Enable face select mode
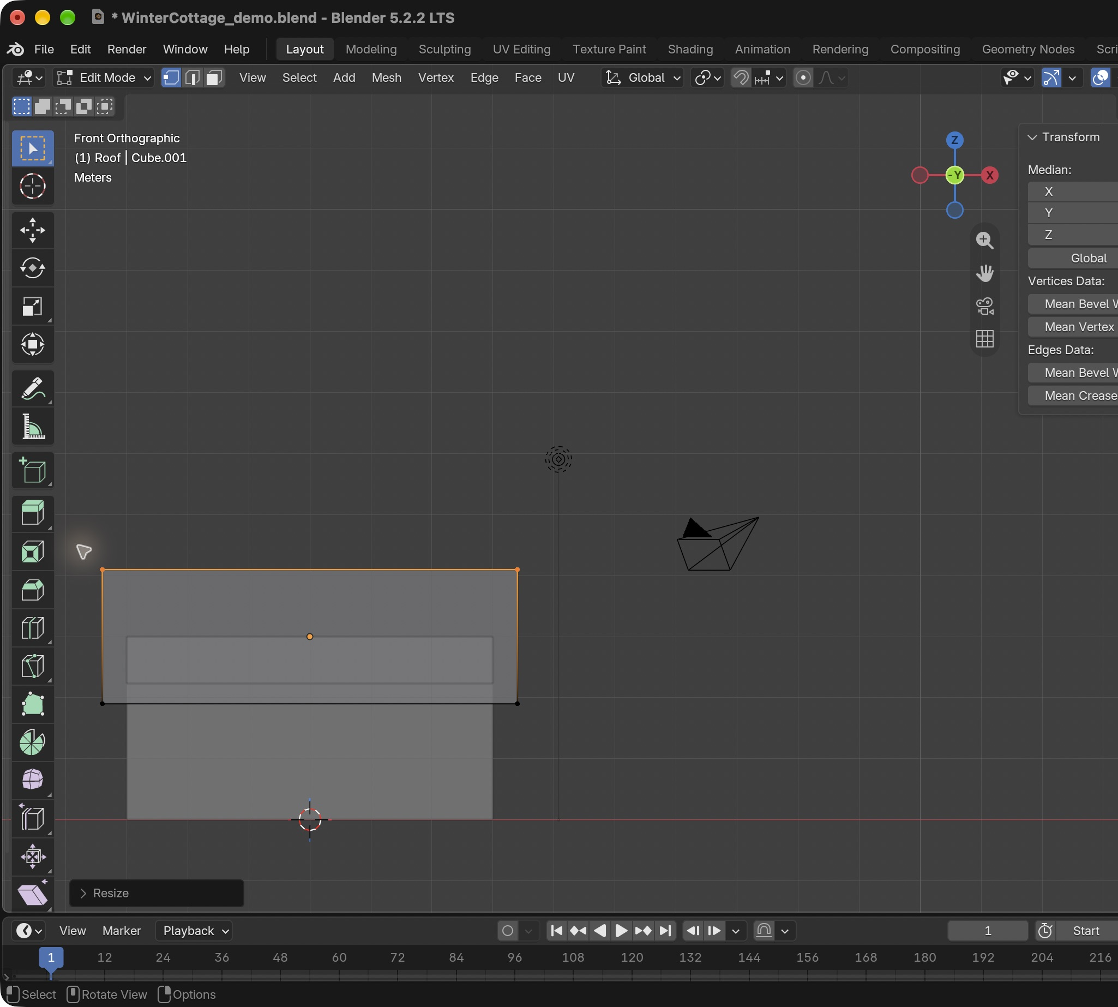The height and width of the screenshot is (1007, 1118). tap(214, 77)
